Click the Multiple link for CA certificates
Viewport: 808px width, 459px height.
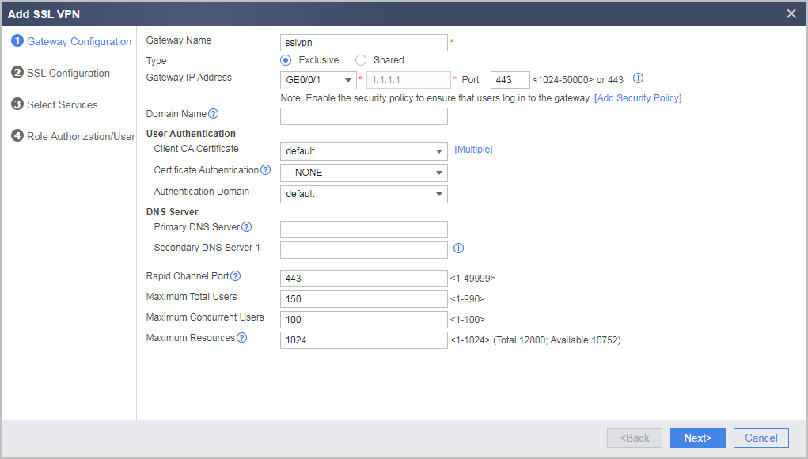tap(473, 150)
